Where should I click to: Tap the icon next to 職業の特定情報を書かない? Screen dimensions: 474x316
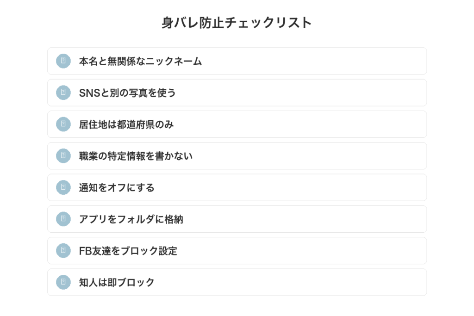pyautogui.click(x=63, y=156)
